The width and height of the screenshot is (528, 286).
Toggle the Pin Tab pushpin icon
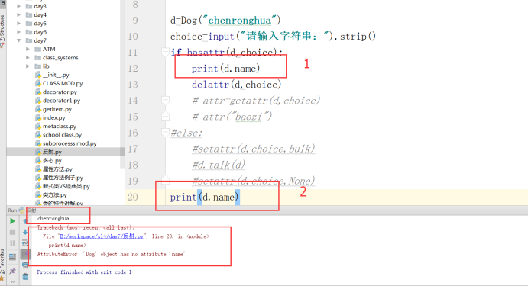[12, 271]
